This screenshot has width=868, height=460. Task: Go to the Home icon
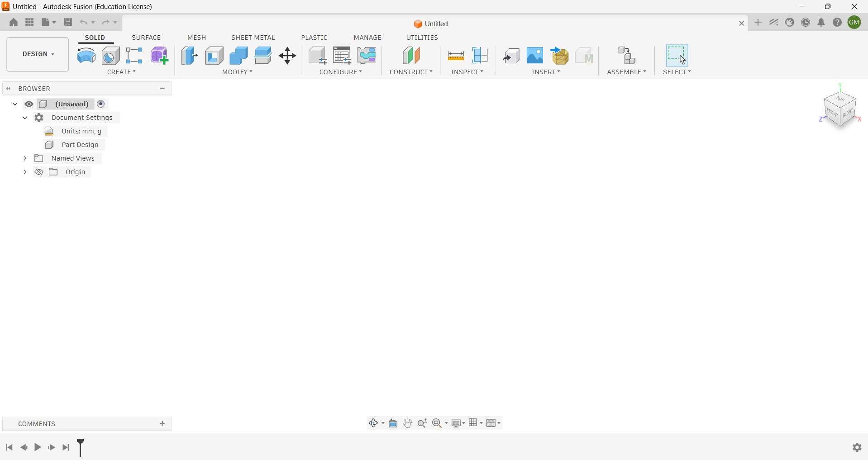tap(14, 22)
